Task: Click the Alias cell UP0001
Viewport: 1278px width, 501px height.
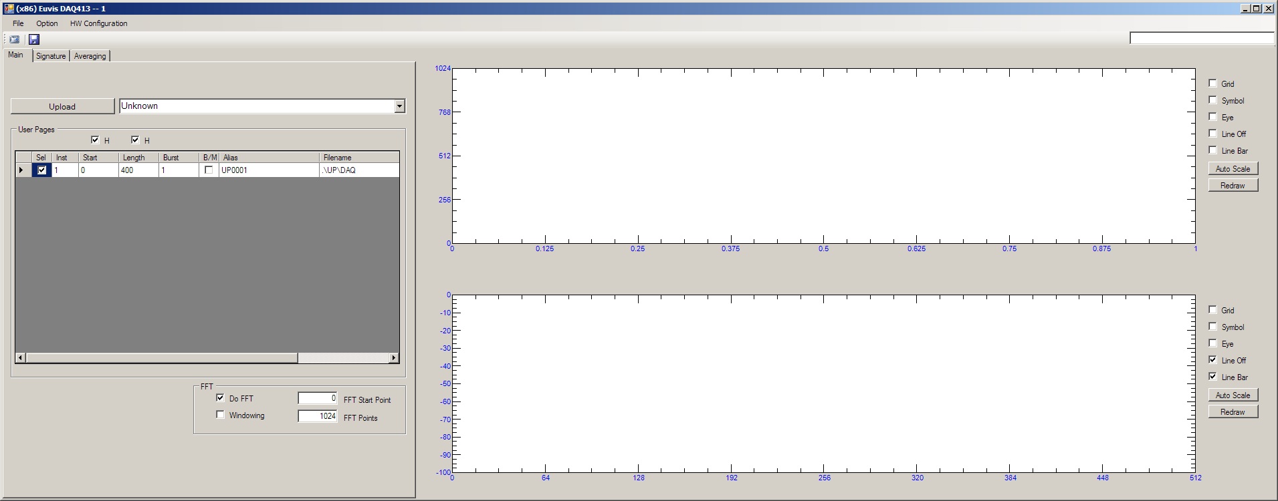Action: click(269, 170)
